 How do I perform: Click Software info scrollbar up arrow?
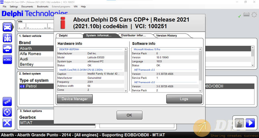200,49
